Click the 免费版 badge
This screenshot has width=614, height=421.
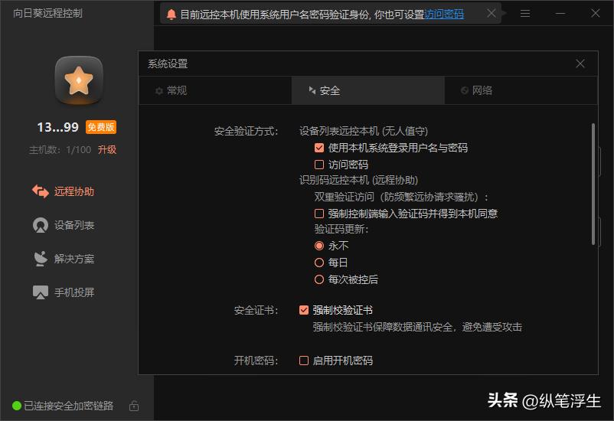click(101, 127)
